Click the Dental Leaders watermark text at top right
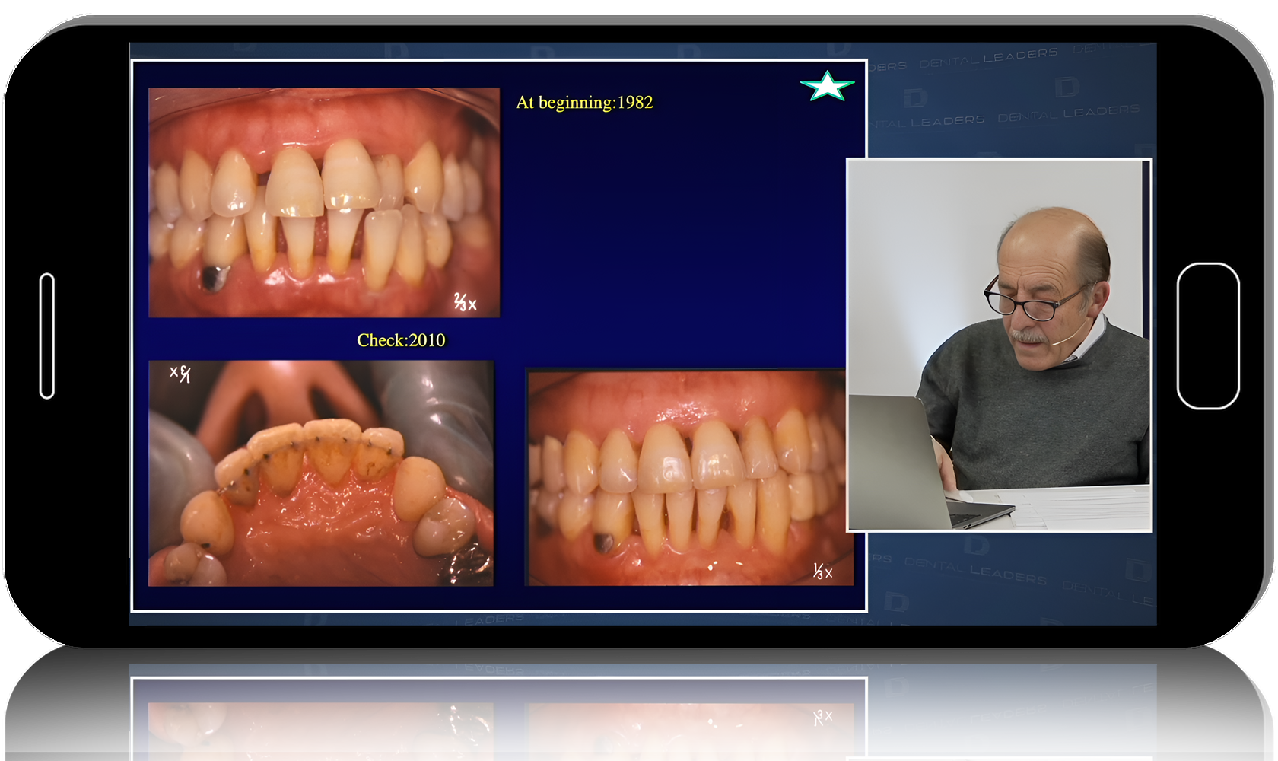This screenshot has height=761, width=1278. pyautogui.click(x=988, y=58)
